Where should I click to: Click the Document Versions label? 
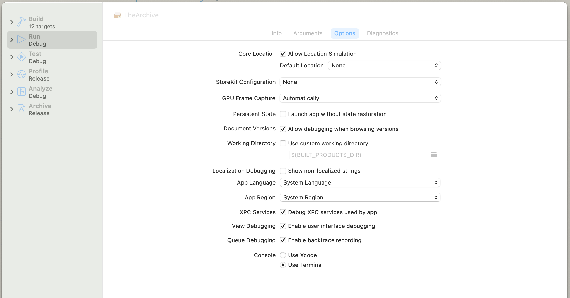(249, 128)
